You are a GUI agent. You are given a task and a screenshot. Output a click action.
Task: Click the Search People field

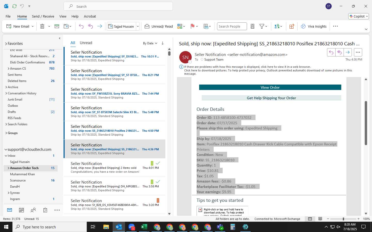[232, 26]
